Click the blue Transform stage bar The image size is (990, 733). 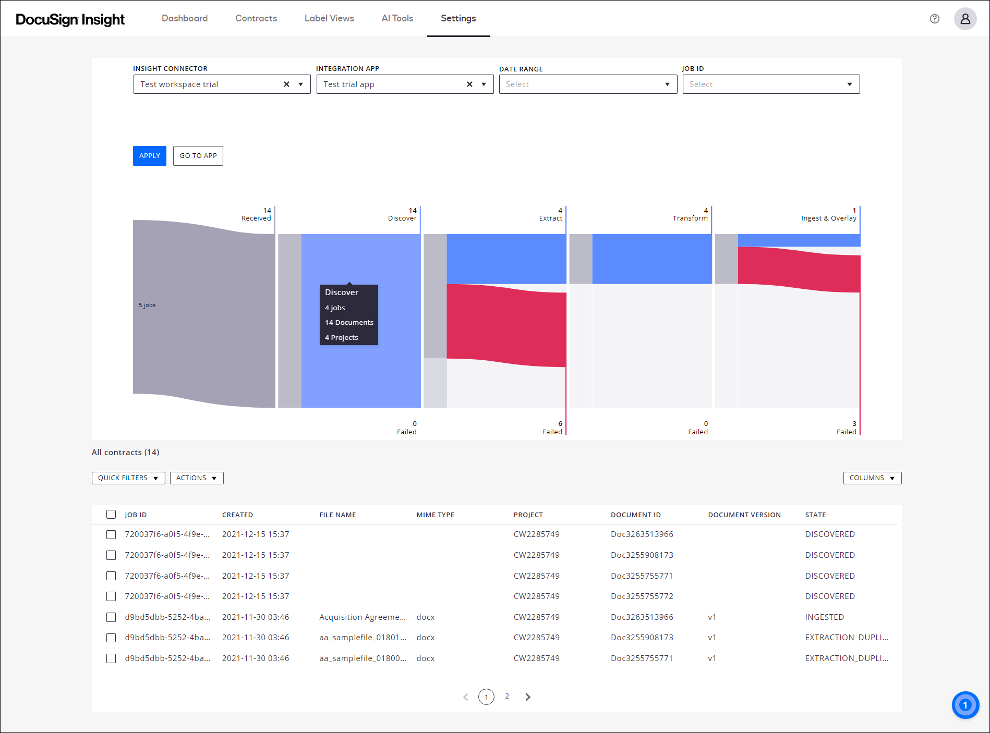[x=652, y=259]
